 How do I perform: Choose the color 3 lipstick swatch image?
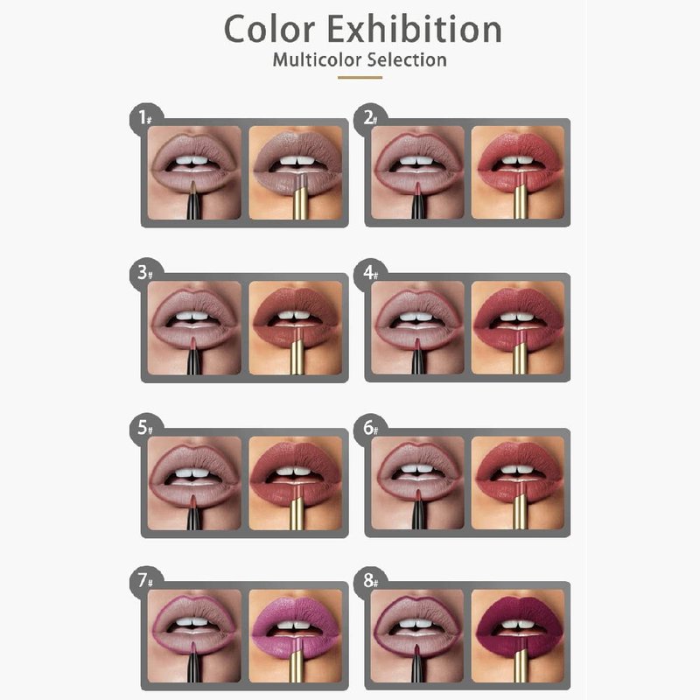[296, 327]
